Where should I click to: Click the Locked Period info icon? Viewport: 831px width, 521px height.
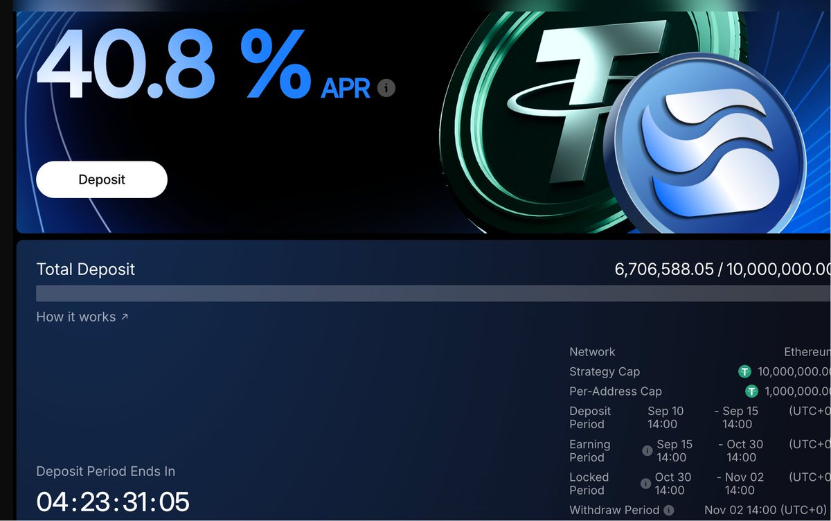[x=645, y=484]
